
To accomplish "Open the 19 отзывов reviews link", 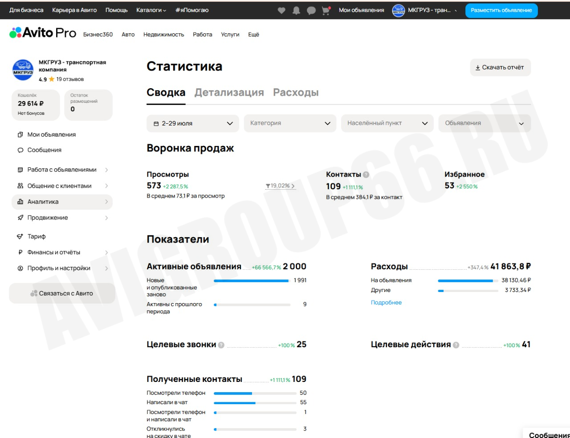I will [x=70, y=79].
